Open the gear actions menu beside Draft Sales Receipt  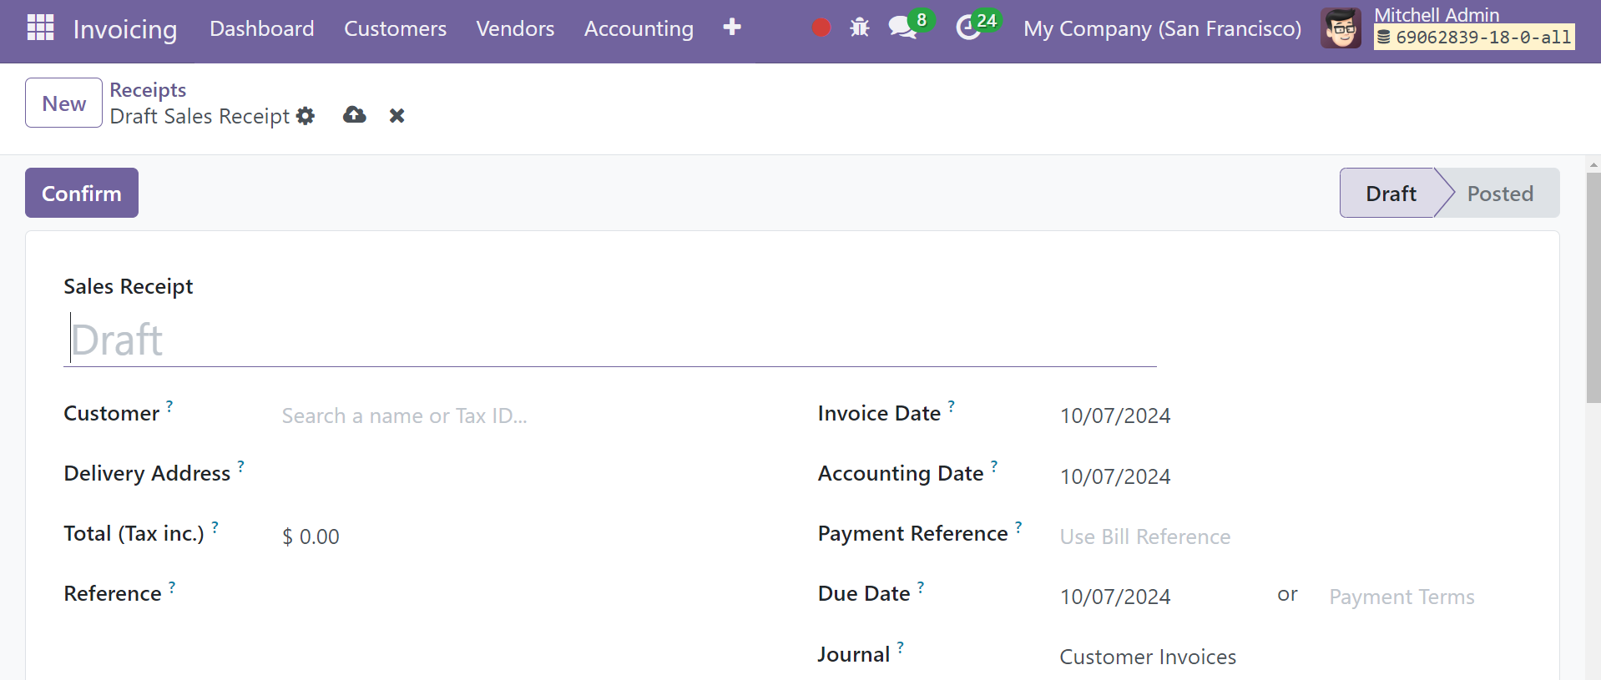point(306,116)
